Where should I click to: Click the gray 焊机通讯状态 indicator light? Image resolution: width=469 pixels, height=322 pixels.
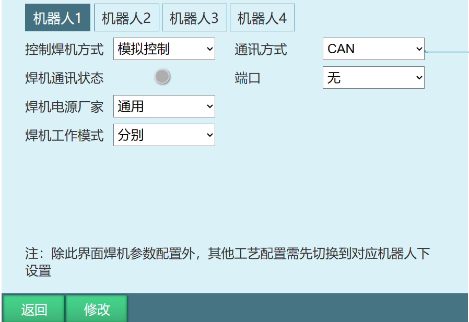pos(162,77)
